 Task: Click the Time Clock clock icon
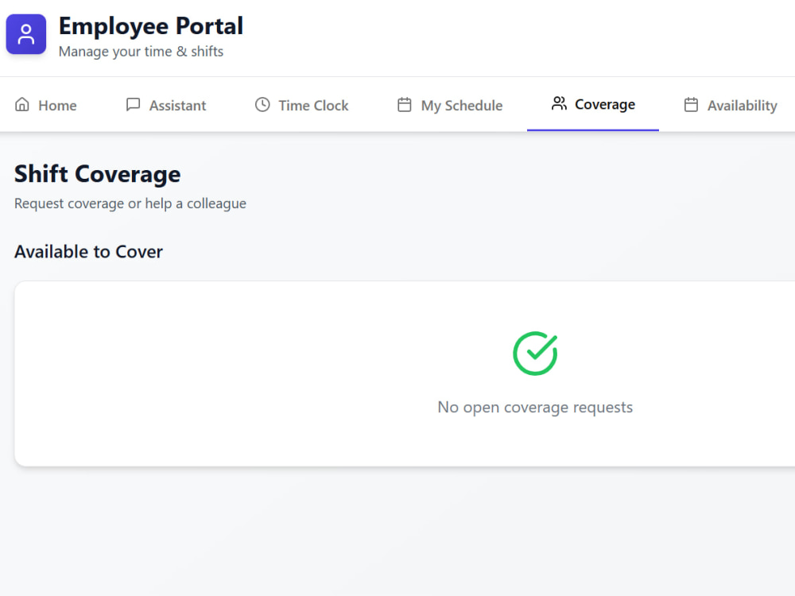[x=262, y=104]
